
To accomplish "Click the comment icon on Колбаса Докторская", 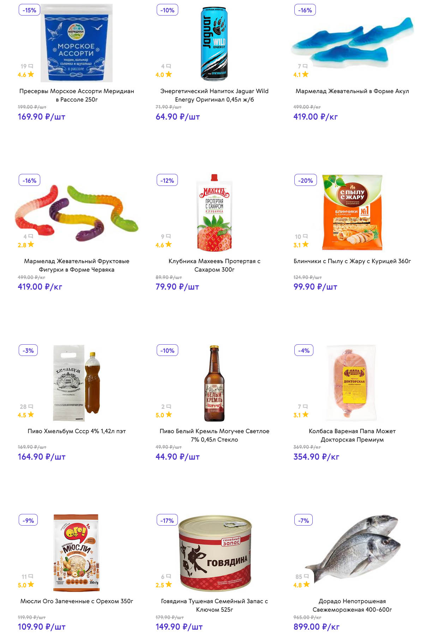I will (x=306, y=407).
